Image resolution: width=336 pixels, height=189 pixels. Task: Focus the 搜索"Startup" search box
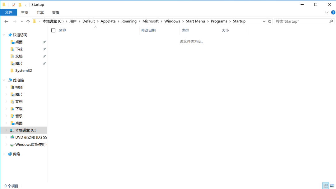[x=302, y=21]
